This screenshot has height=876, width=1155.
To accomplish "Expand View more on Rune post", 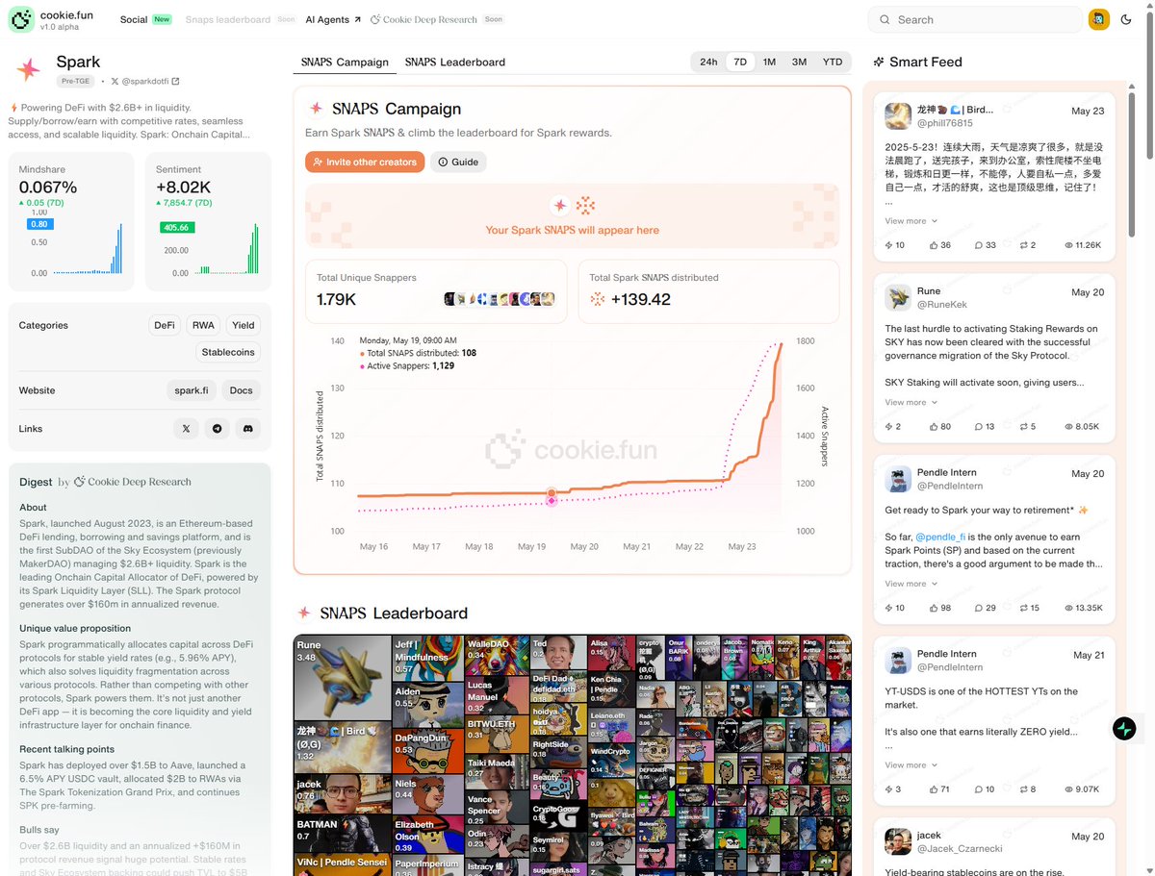I will [911, 403].
